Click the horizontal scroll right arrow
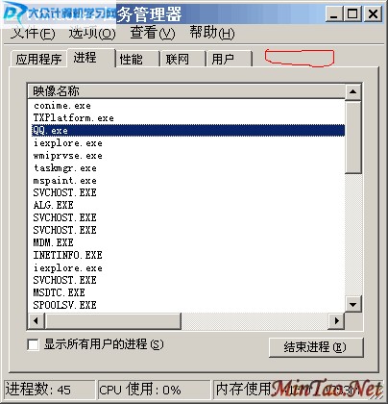 (336, 320)
